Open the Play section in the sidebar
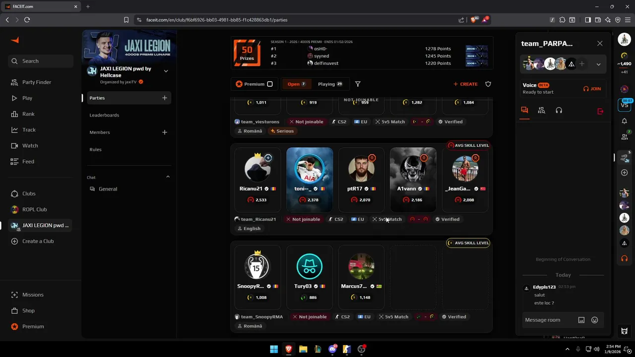The image size is (635, 357). [x=22, y=98]
